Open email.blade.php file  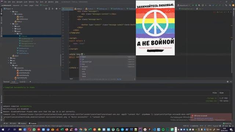(x=23, y=73)
